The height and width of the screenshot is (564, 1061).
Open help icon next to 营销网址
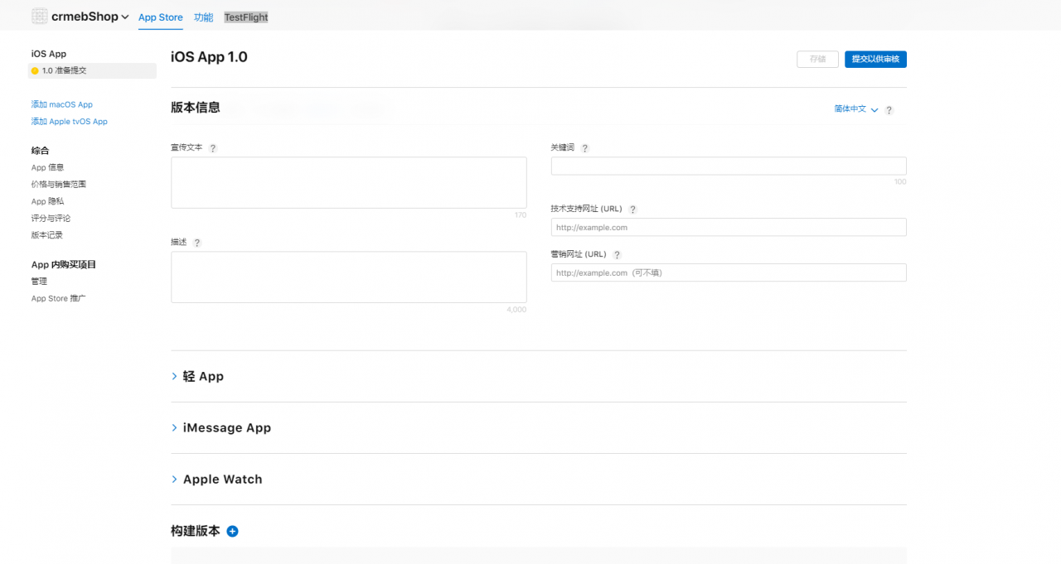pyautogui.click(x=617, y=255)
